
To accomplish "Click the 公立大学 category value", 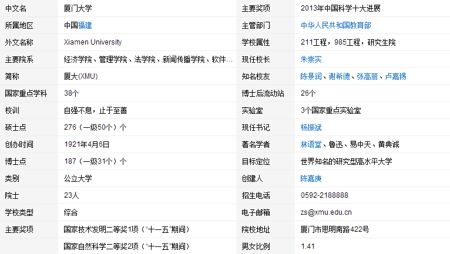I will click(x=78, y=178).
